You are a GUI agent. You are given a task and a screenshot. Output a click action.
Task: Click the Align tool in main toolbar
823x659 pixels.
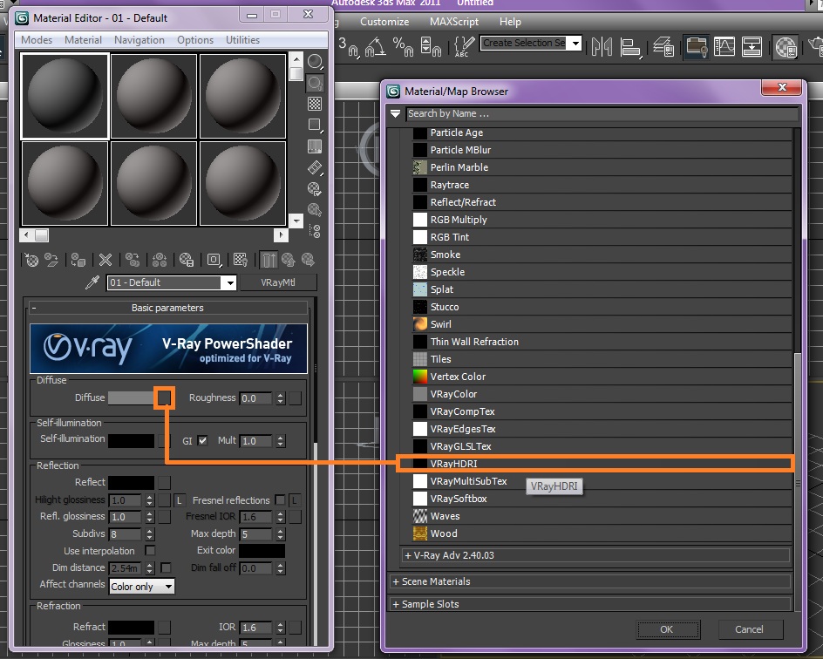630,47
